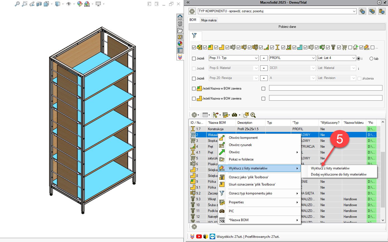Click gear icon below BOM list
Viewport: 388px width, 242px height.
point(194,227)
